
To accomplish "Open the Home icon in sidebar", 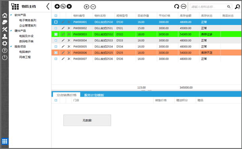I will (x=5, y=15).
